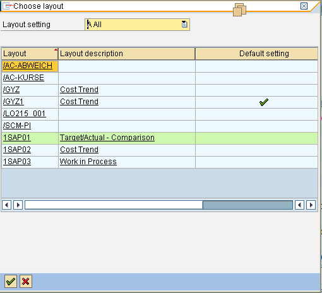This screenshot has height=293, width=322.
Task: Select the /SCM-PI layout
Action: tap(17, 126)
